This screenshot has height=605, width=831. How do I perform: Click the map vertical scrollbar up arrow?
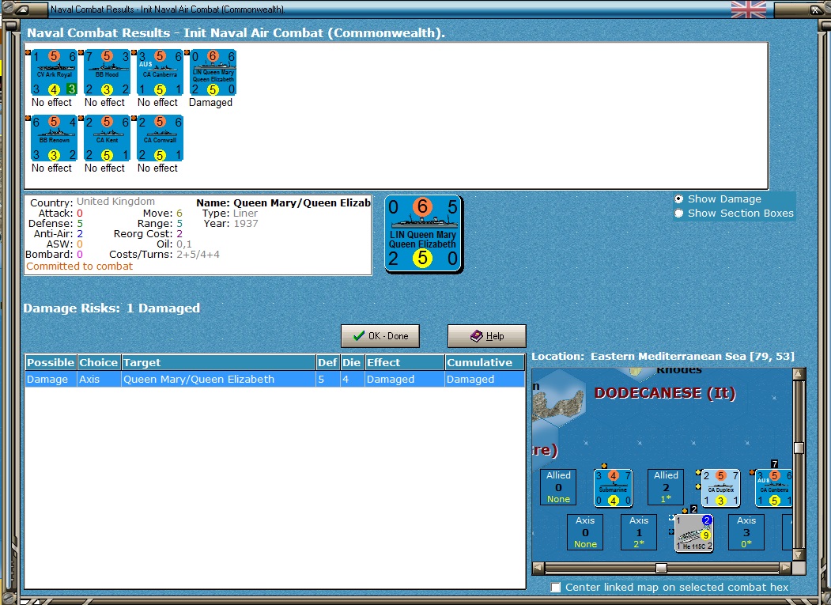[799, 374]
